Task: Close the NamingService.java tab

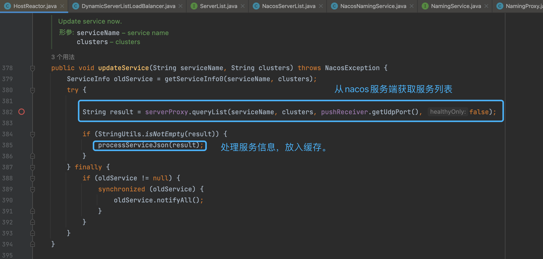Action: click(x=486, y=6)
